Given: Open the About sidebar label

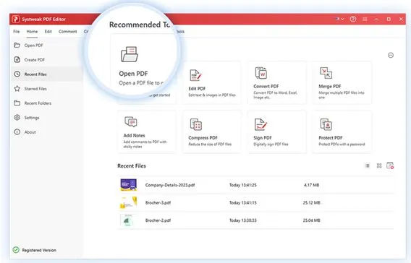Looking at the screenshot, I should 30,132.
